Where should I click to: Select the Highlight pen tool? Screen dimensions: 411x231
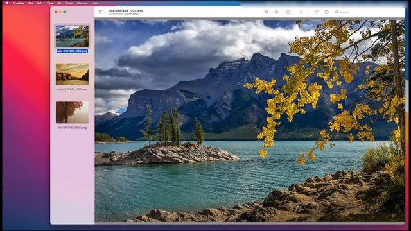click(x=301, y=12)
